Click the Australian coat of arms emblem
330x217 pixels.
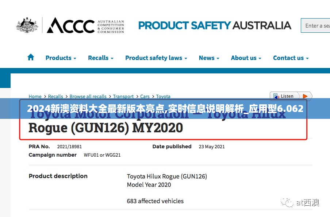tap(27, 25)
